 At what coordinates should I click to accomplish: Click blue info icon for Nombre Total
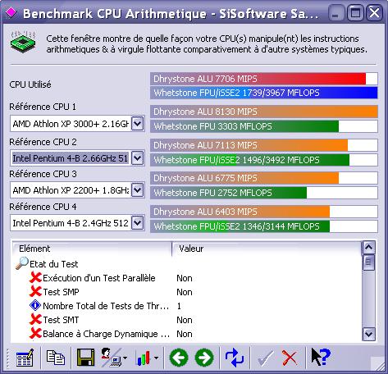[x=35, y=305]
